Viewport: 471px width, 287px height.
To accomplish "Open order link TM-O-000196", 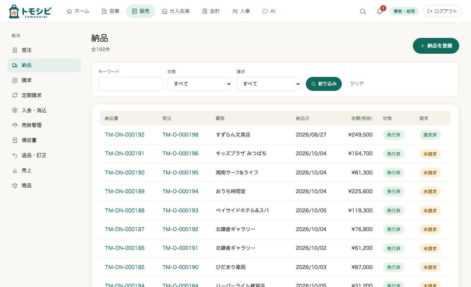I will pos(180,153).
